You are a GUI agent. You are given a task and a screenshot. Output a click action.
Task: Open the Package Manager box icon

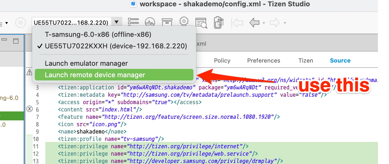[x=167, y=22]
